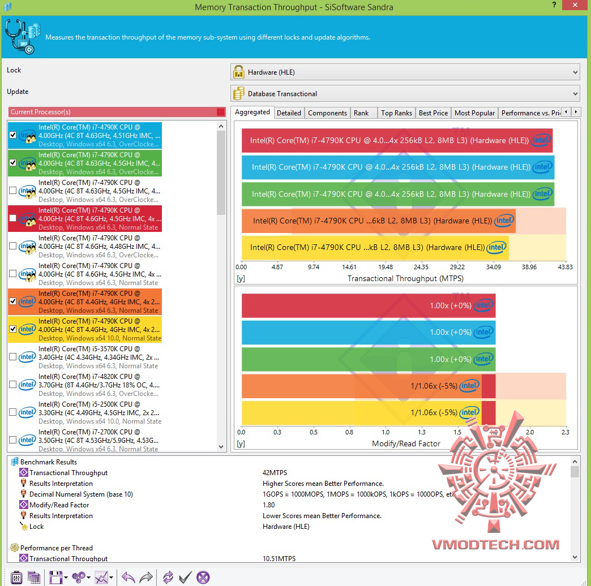591x586 pixels.
Task: Click the Intel logo on the i7-2700K entry
Action: (x=27, y=440)
